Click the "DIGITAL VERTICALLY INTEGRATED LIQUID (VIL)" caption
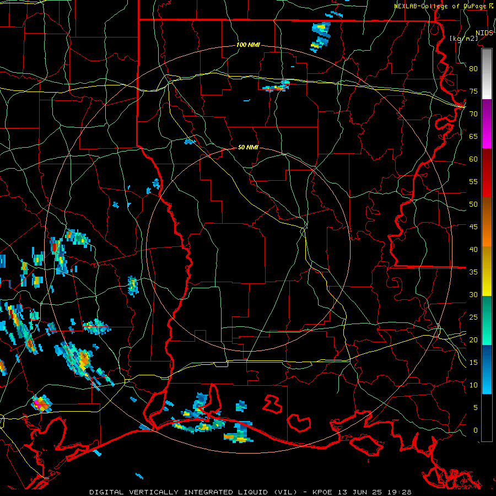 (x=193, y=492)
